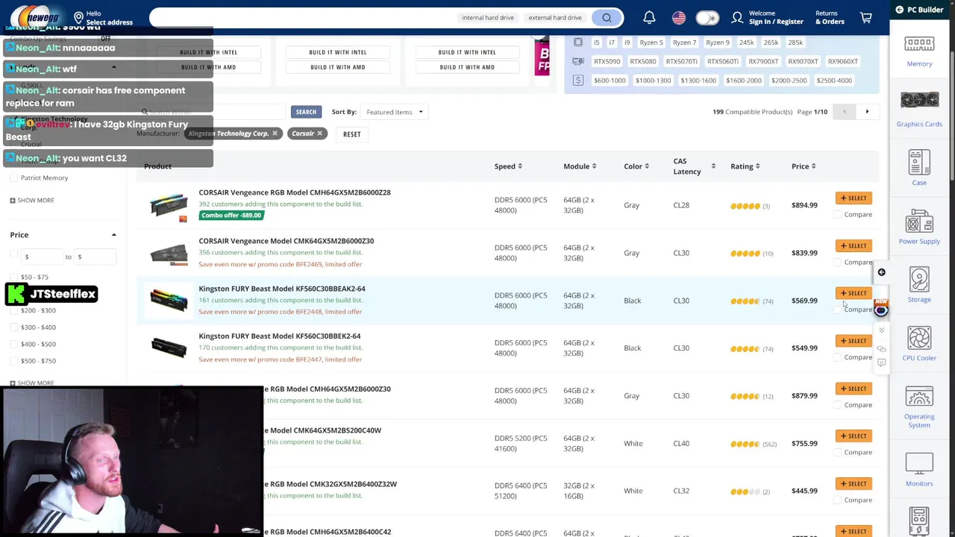Filter by Ryzen 7 quick tag
955x537 pixels.
point(684,43)
